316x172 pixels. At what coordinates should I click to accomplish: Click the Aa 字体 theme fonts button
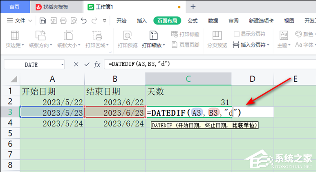[305, 45]
